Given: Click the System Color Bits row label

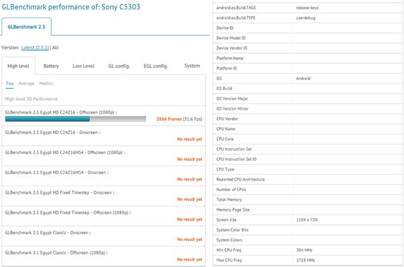Looking at the screenshot, I should pos(232,229).
